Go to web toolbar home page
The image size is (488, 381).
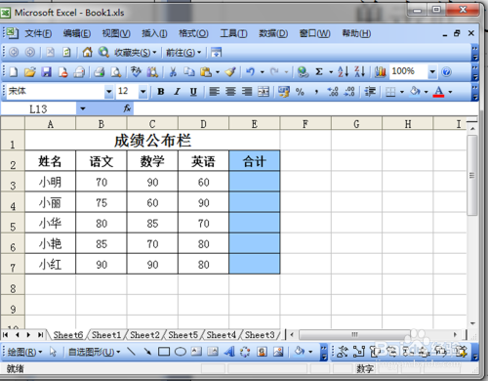point(87,52)
